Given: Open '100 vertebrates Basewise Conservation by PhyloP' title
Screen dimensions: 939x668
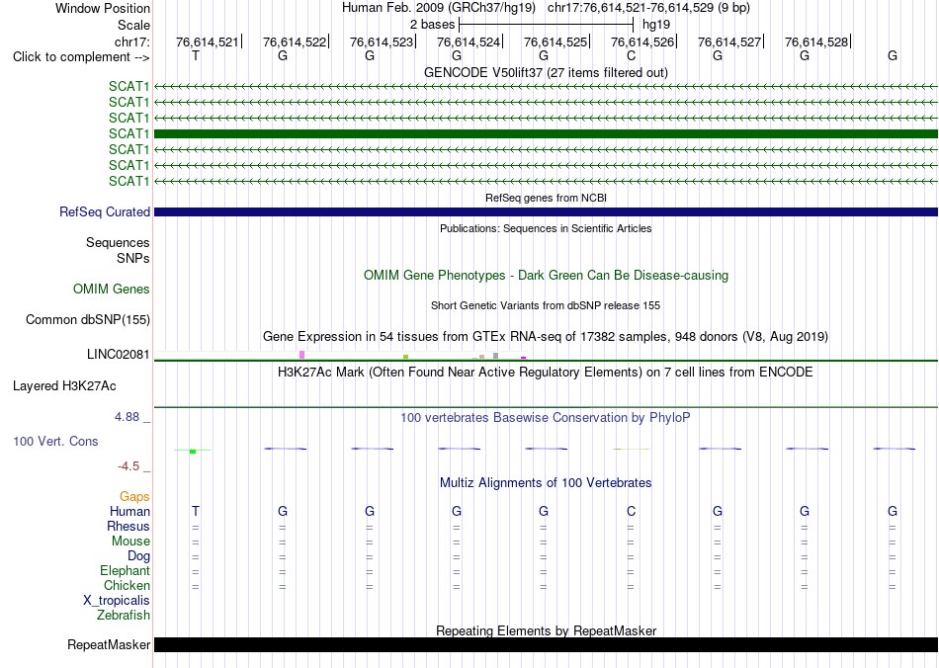Looking at the screenshot, I should pos(546,417).
